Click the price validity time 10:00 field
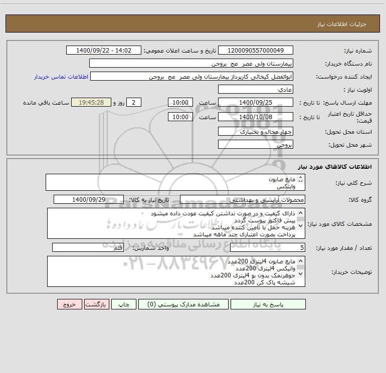 [x=180, y=117]
